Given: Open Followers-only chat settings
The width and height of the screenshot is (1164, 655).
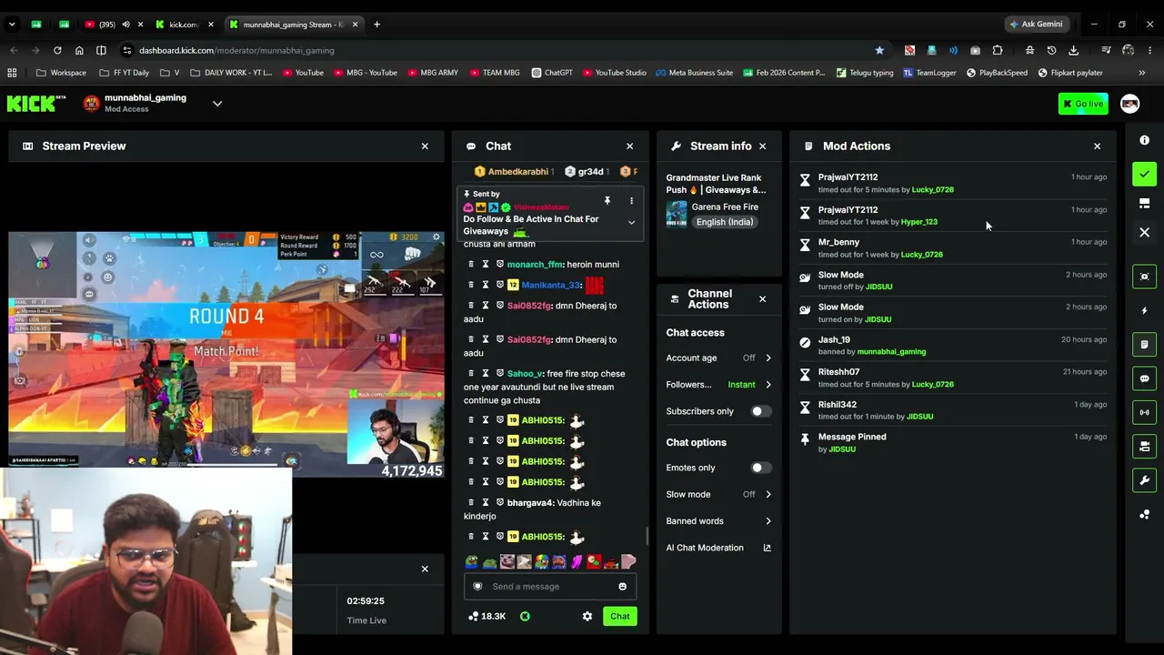Looking at the screenshot, I should point(718,385).
